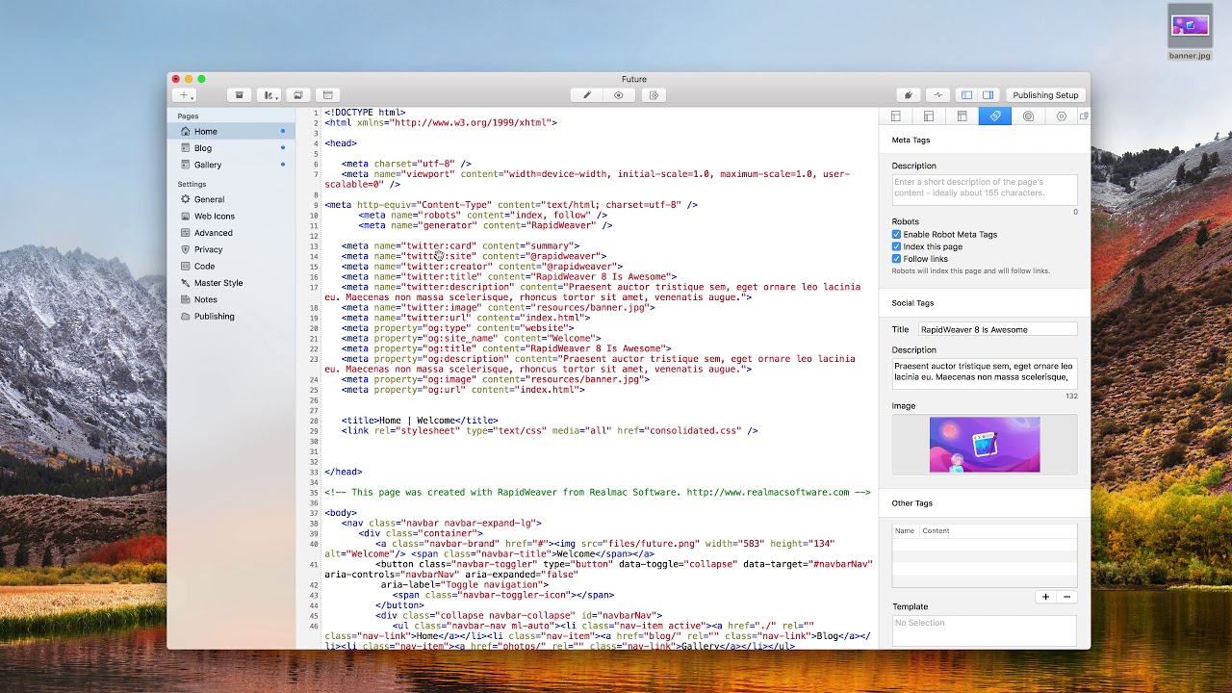Uncheck Enable Robot Meta Tags
This screenshot has width=1232, height=693.
pyautogui.click(x=897, y=234)
